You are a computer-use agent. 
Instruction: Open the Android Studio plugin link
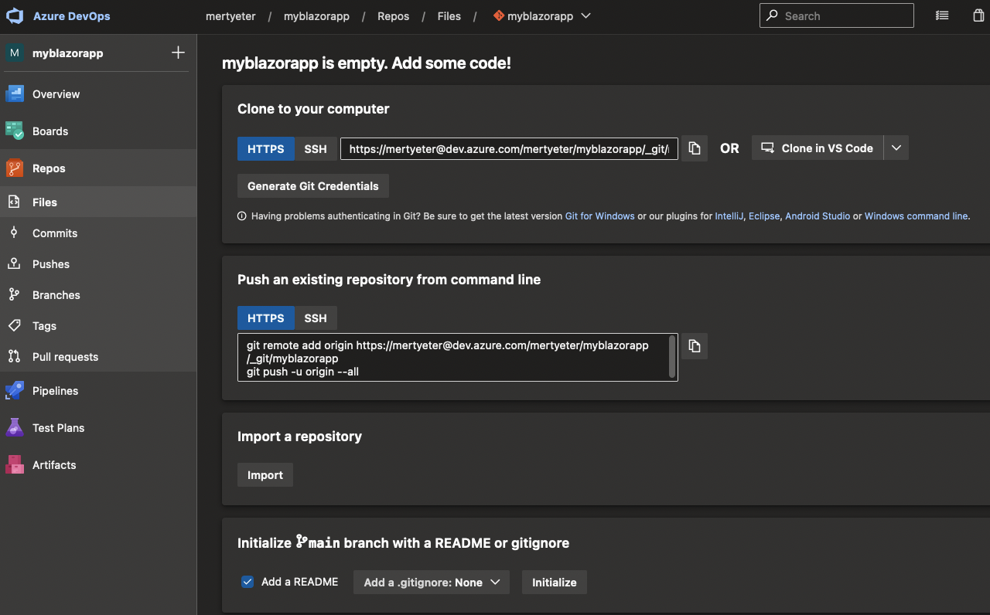(x=818, y=216)
